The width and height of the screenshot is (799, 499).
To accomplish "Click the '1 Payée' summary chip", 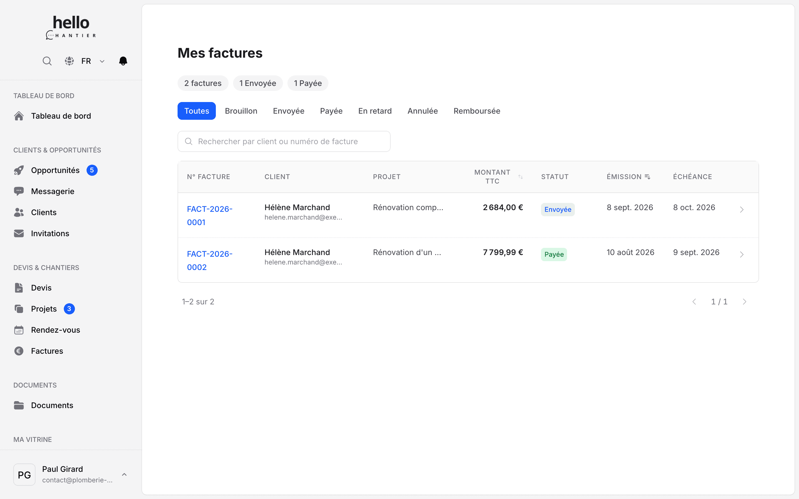I will click(x=308, y=83).
